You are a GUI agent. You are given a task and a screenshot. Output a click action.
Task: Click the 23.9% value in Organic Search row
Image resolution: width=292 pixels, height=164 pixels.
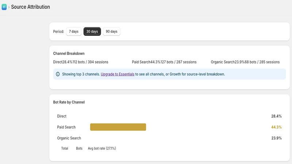click(x=276, y=138)
